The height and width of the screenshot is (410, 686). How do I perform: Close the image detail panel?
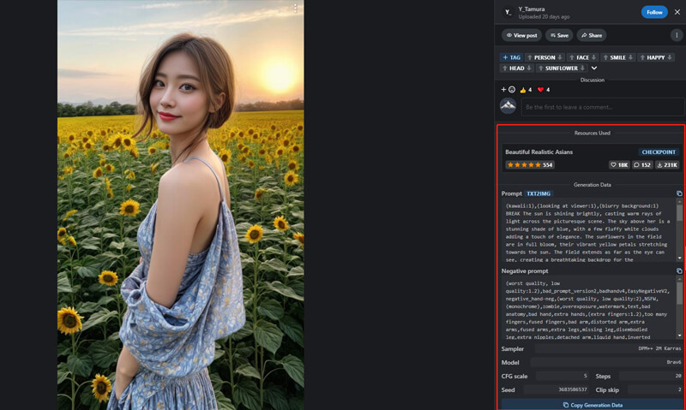click(677, 12)
